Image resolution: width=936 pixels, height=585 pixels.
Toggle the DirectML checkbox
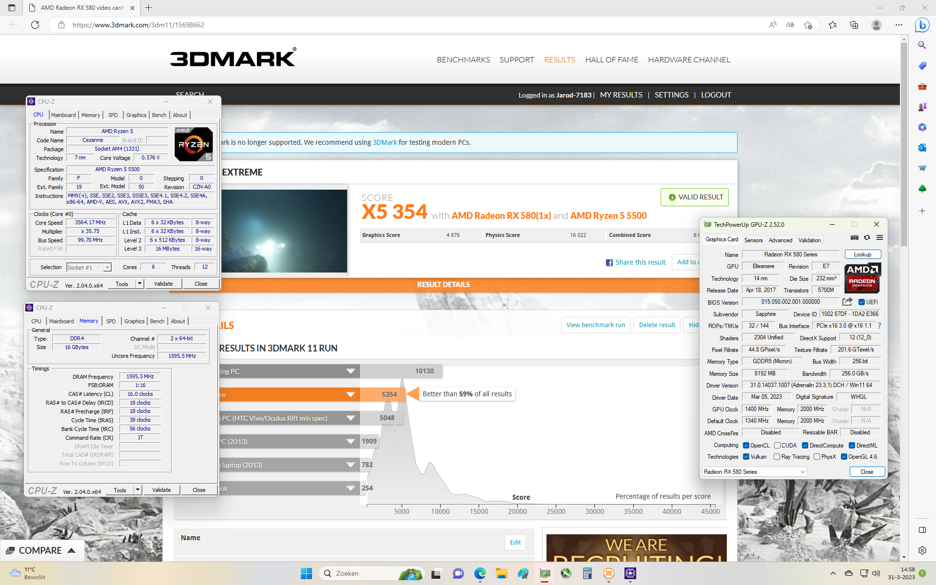pos(852,446)
